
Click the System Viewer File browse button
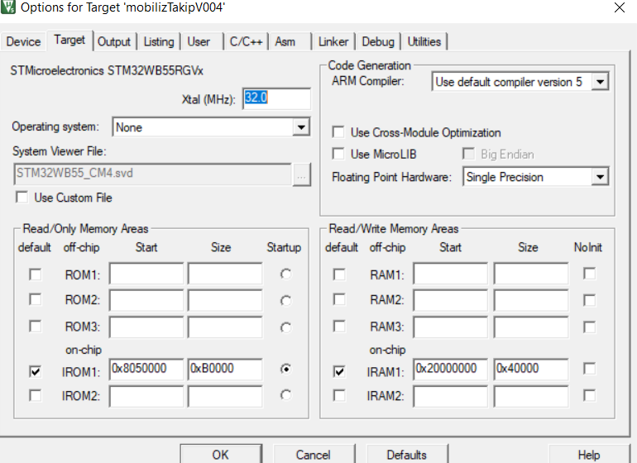301,175
